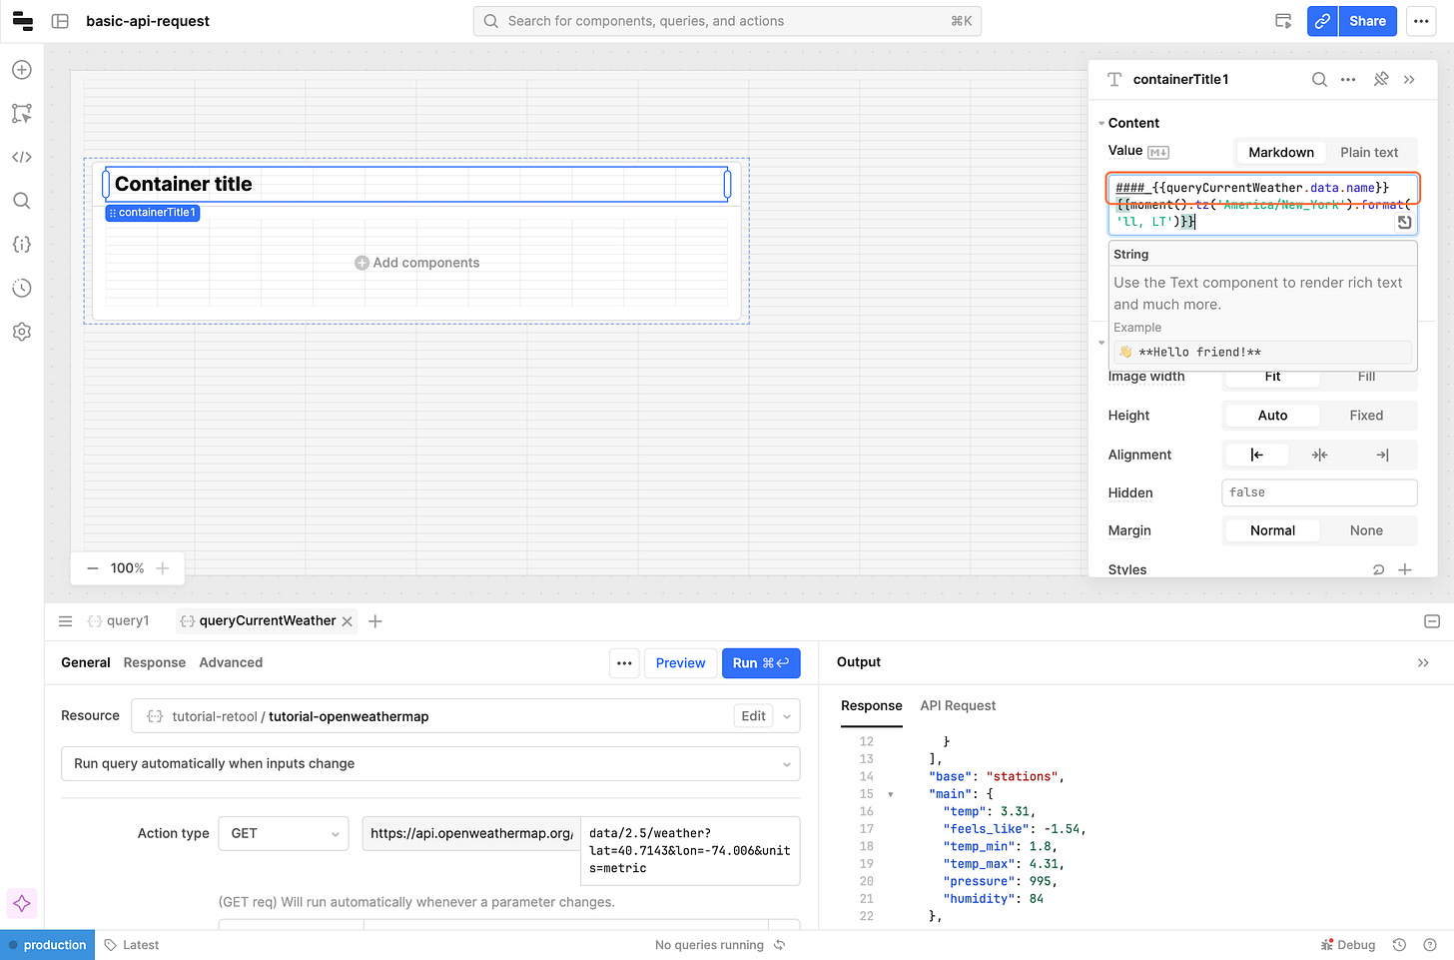This screenshot has width=1454, height=960.
Task: Click the AI sparkle icon
Action: click(22, 903)
